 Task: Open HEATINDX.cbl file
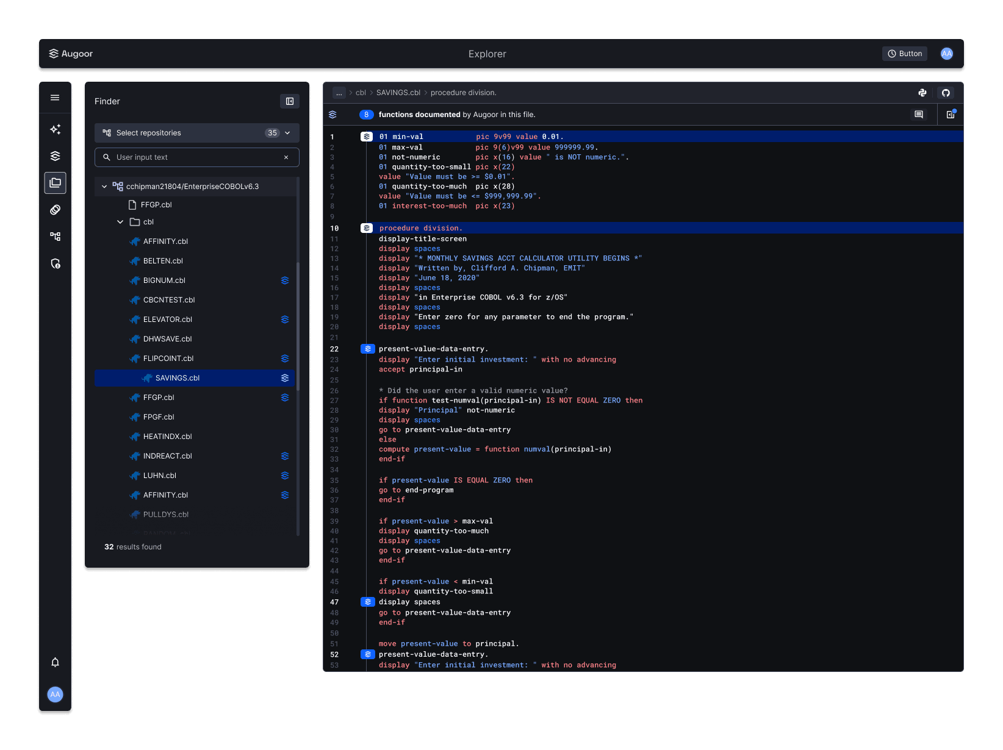click(x=167, y=437)
